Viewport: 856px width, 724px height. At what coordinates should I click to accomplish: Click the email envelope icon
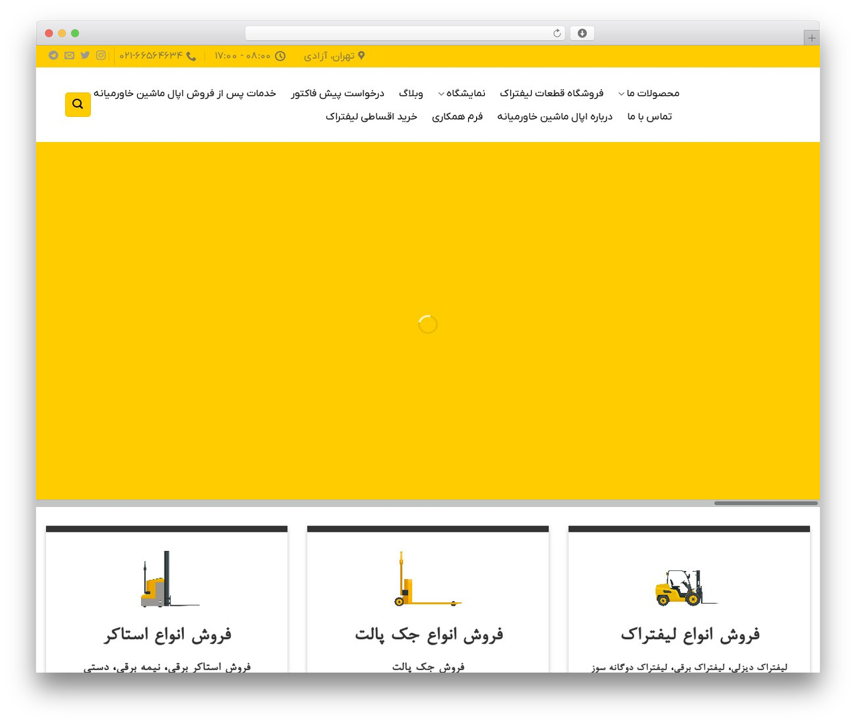pyautogui.click(x=70, y=55)
